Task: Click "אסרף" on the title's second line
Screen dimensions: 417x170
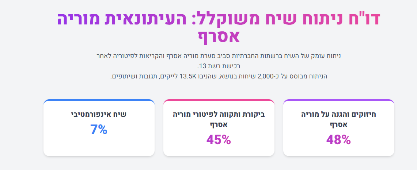Action: tap(219, 36)
